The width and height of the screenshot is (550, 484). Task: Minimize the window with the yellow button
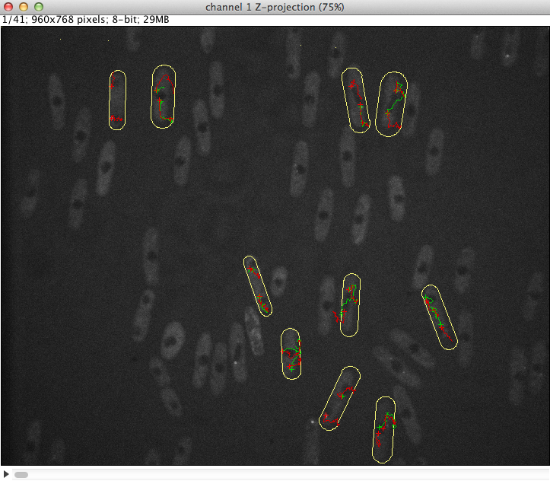[24, 7]
